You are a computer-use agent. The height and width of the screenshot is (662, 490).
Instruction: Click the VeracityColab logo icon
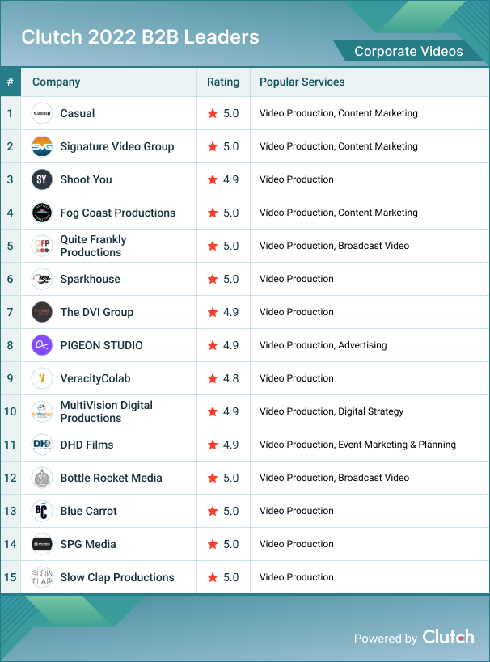click(x=42, y=378)
